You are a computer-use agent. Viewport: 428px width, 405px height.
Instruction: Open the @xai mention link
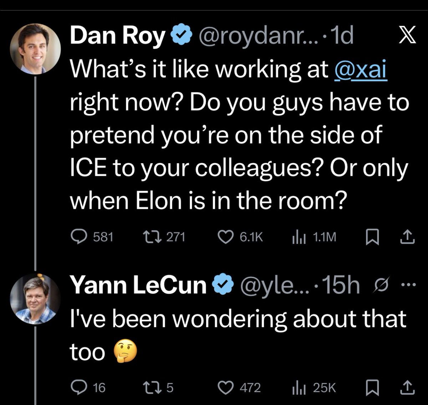[361, 70]
